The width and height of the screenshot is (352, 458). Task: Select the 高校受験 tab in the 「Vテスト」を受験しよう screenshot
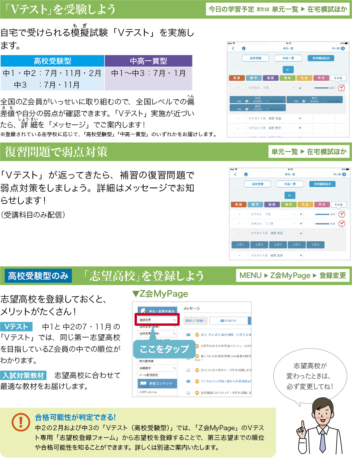coord(255,58)
